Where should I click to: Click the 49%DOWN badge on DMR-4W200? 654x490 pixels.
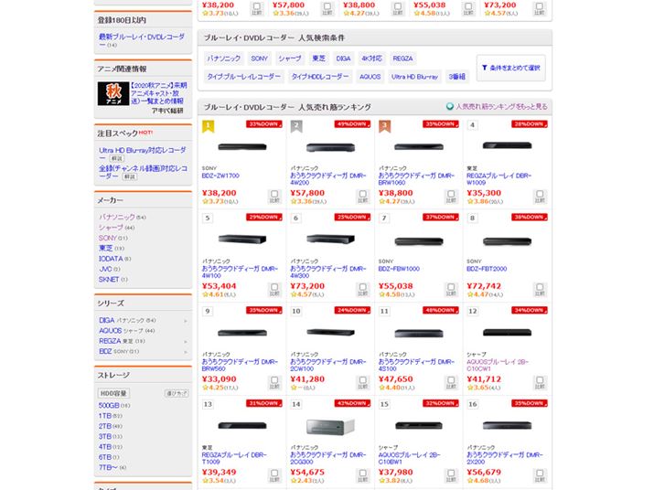[352, 123]
